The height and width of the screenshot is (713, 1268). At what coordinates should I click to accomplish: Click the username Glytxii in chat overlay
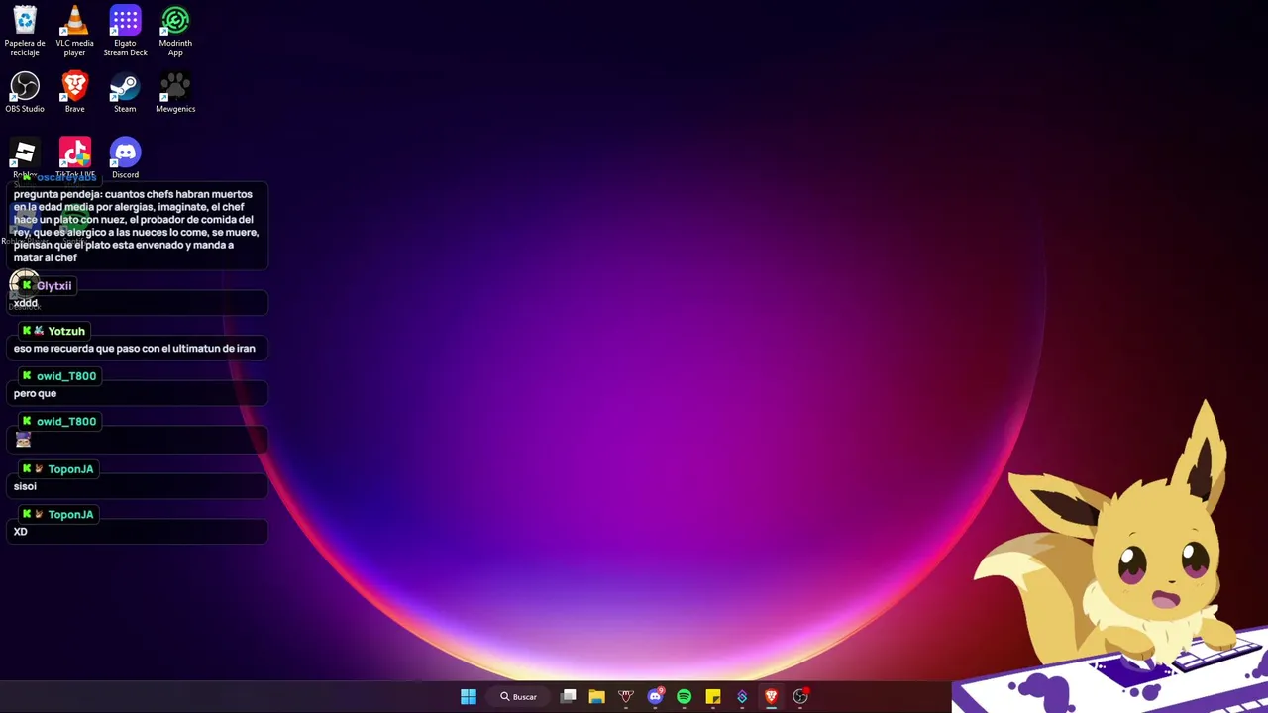pos(53,285)
